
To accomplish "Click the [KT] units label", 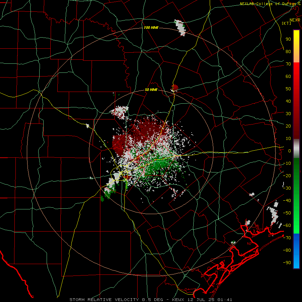I will (287, 23).
